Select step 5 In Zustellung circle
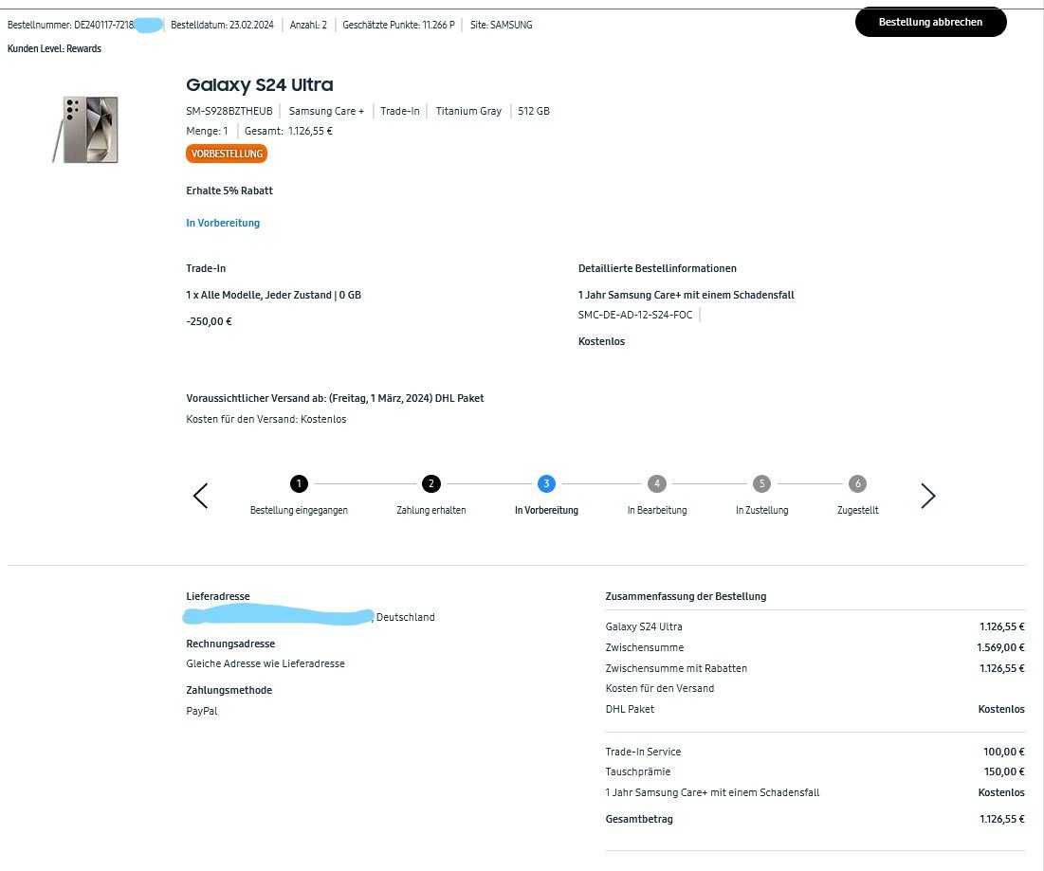The width and height of the screenshot is (1044, 871). point(761,483)
